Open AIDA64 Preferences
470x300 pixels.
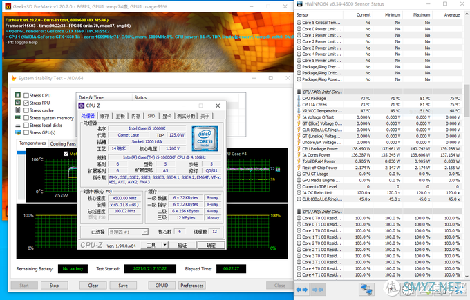(192, 286)
